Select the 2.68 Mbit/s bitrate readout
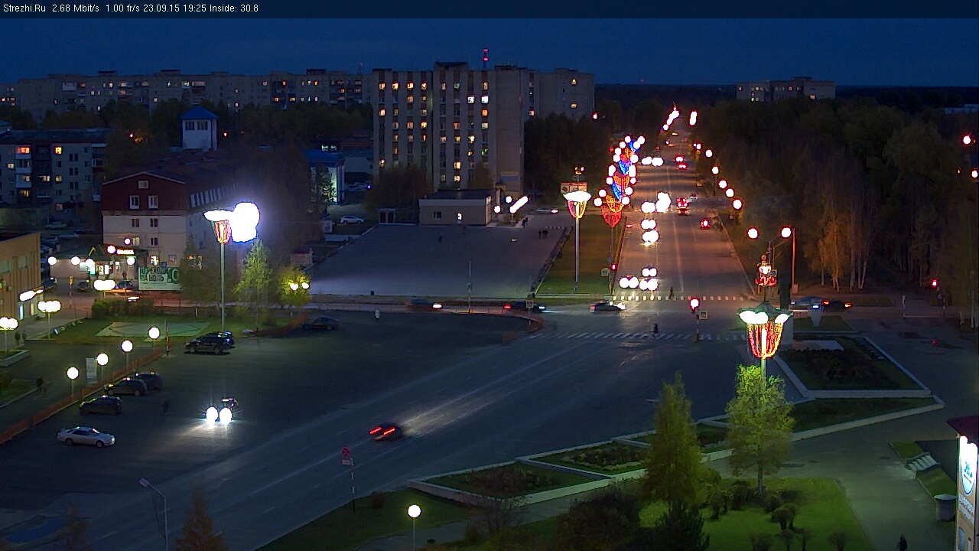 76,8
